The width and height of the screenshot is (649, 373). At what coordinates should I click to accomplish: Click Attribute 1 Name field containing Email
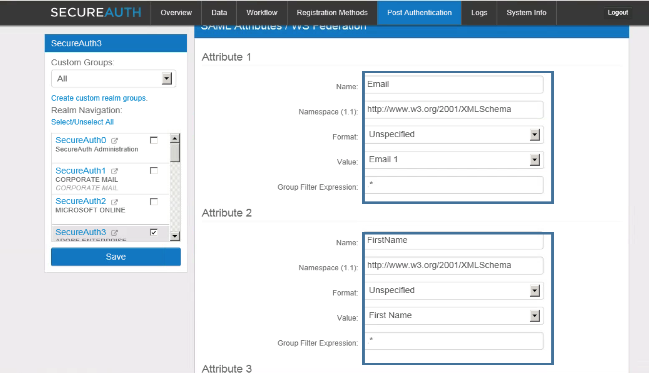[x=453, y=84]
